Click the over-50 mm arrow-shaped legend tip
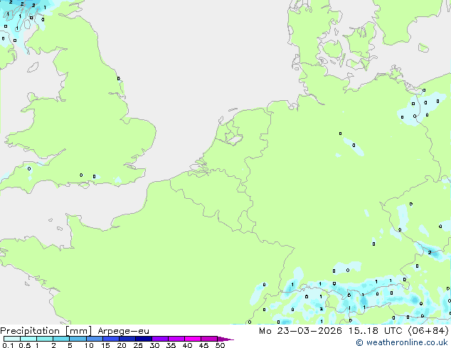Image resolution: width=451 pixels, height=348 pixels. [x=225, y=339]
